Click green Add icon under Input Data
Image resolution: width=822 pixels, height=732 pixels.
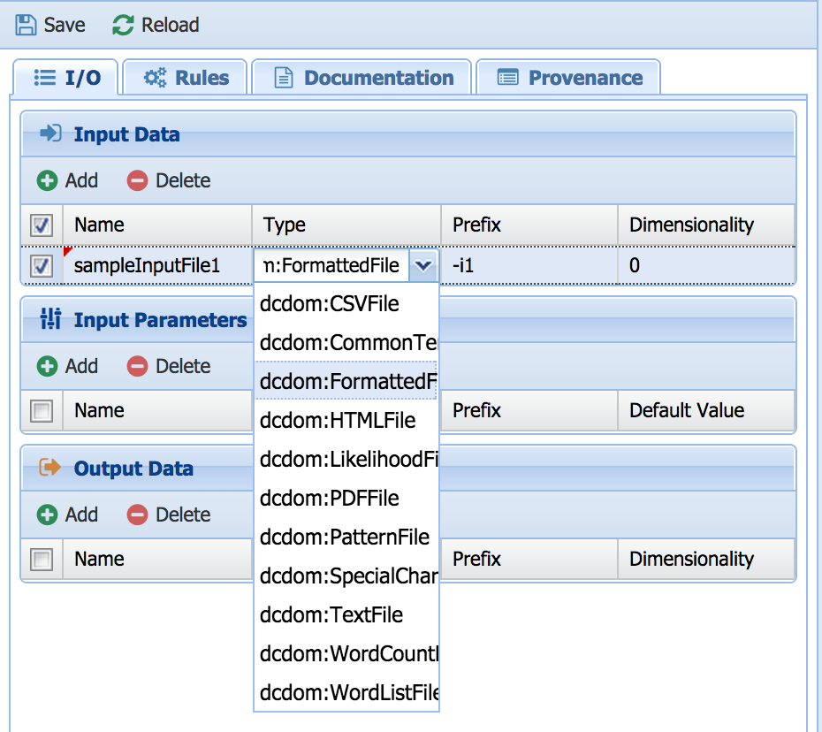(47, 180)
